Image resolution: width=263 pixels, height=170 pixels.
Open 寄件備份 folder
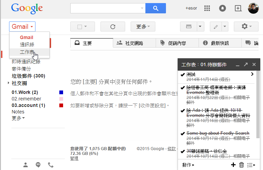tap(21, 69)
